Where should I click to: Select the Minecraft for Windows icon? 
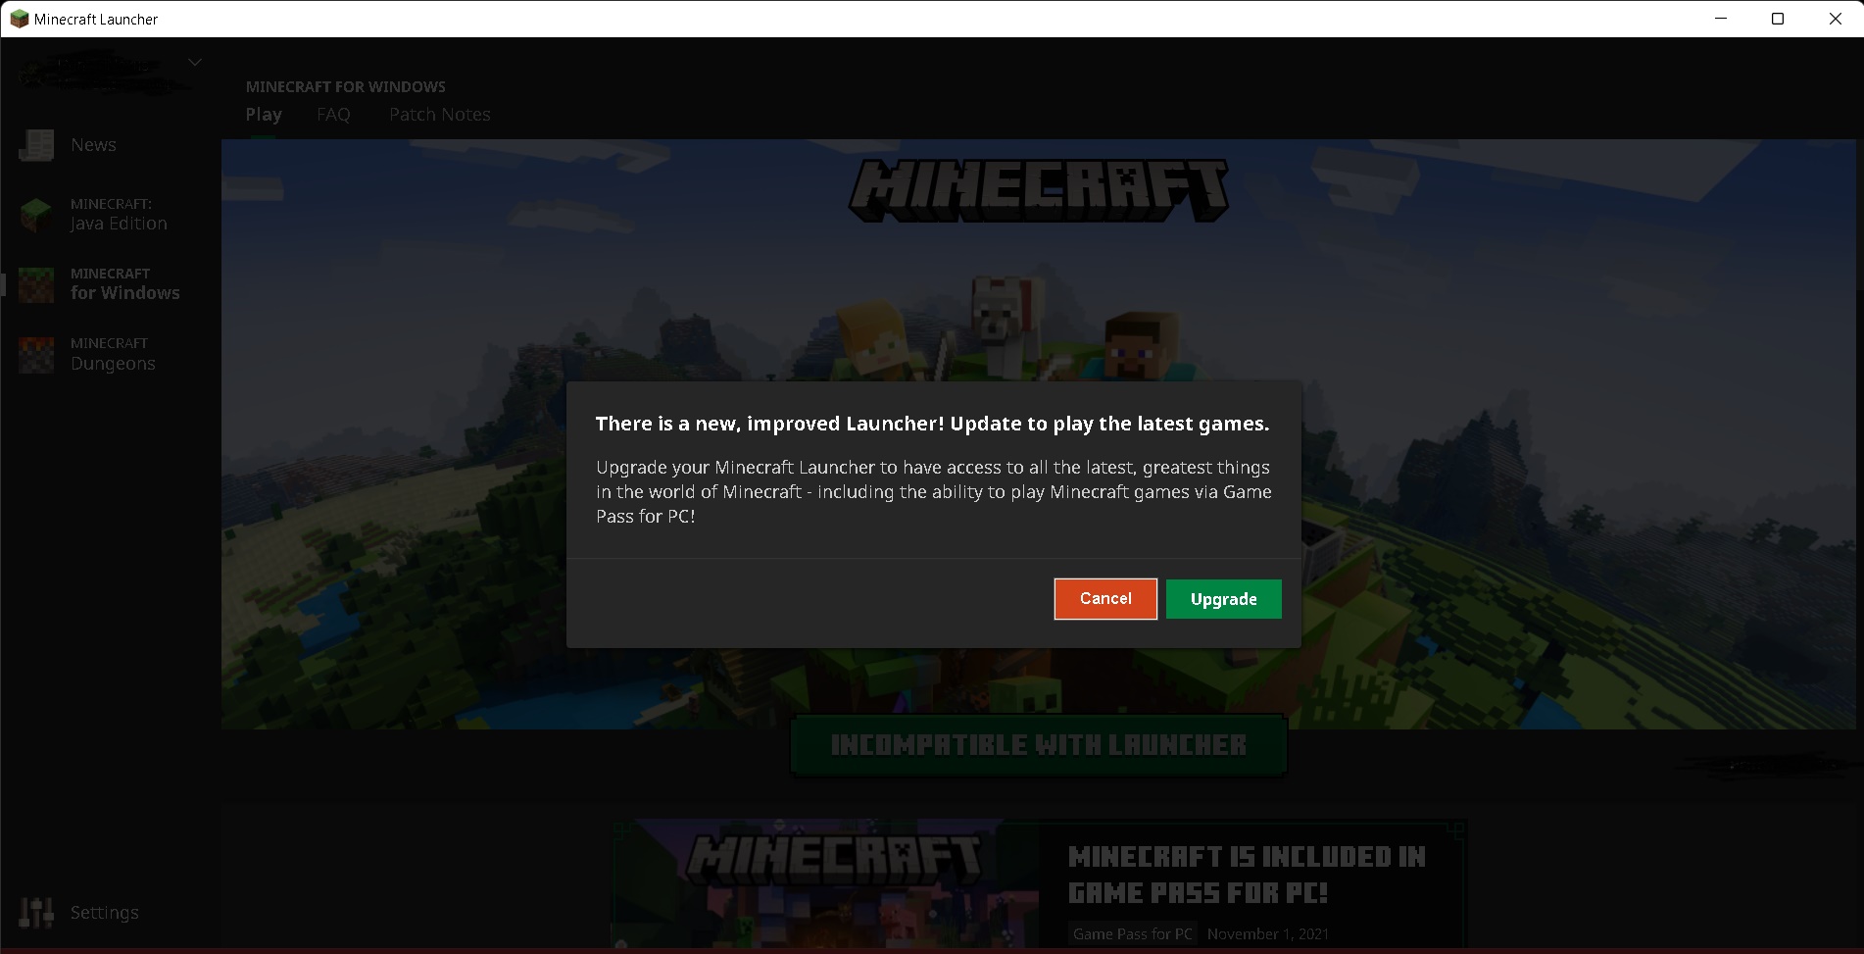tap(36, 284)
